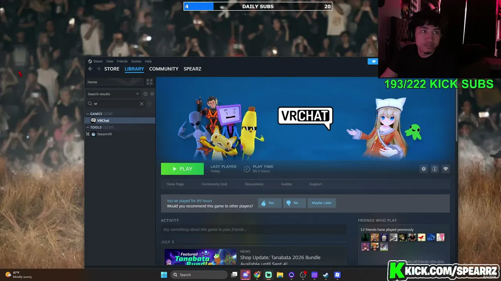Open the Guides link
Viewport: 501px width, 281px height.
pos(286,184)
